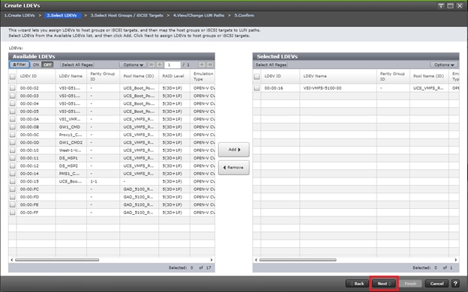Sort by LDEV Name column in Available LDEVs
This screenshot has height=292, width=468.
coord(71,76)
